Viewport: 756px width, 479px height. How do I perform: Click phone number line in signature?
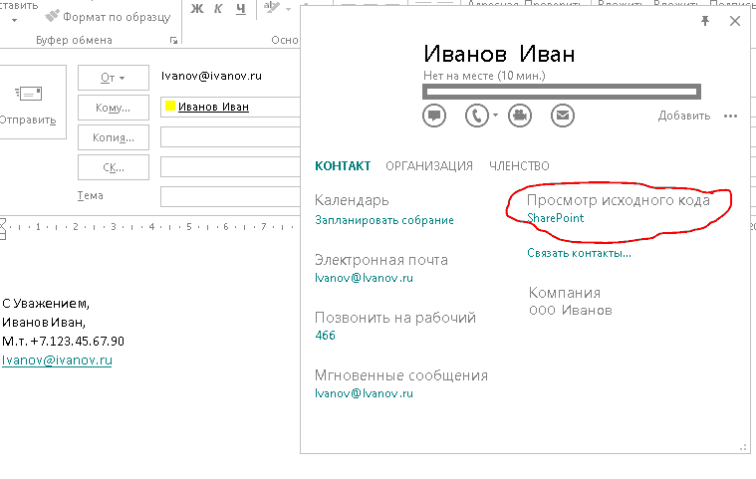pyautogui.click(x=63, y=342)
